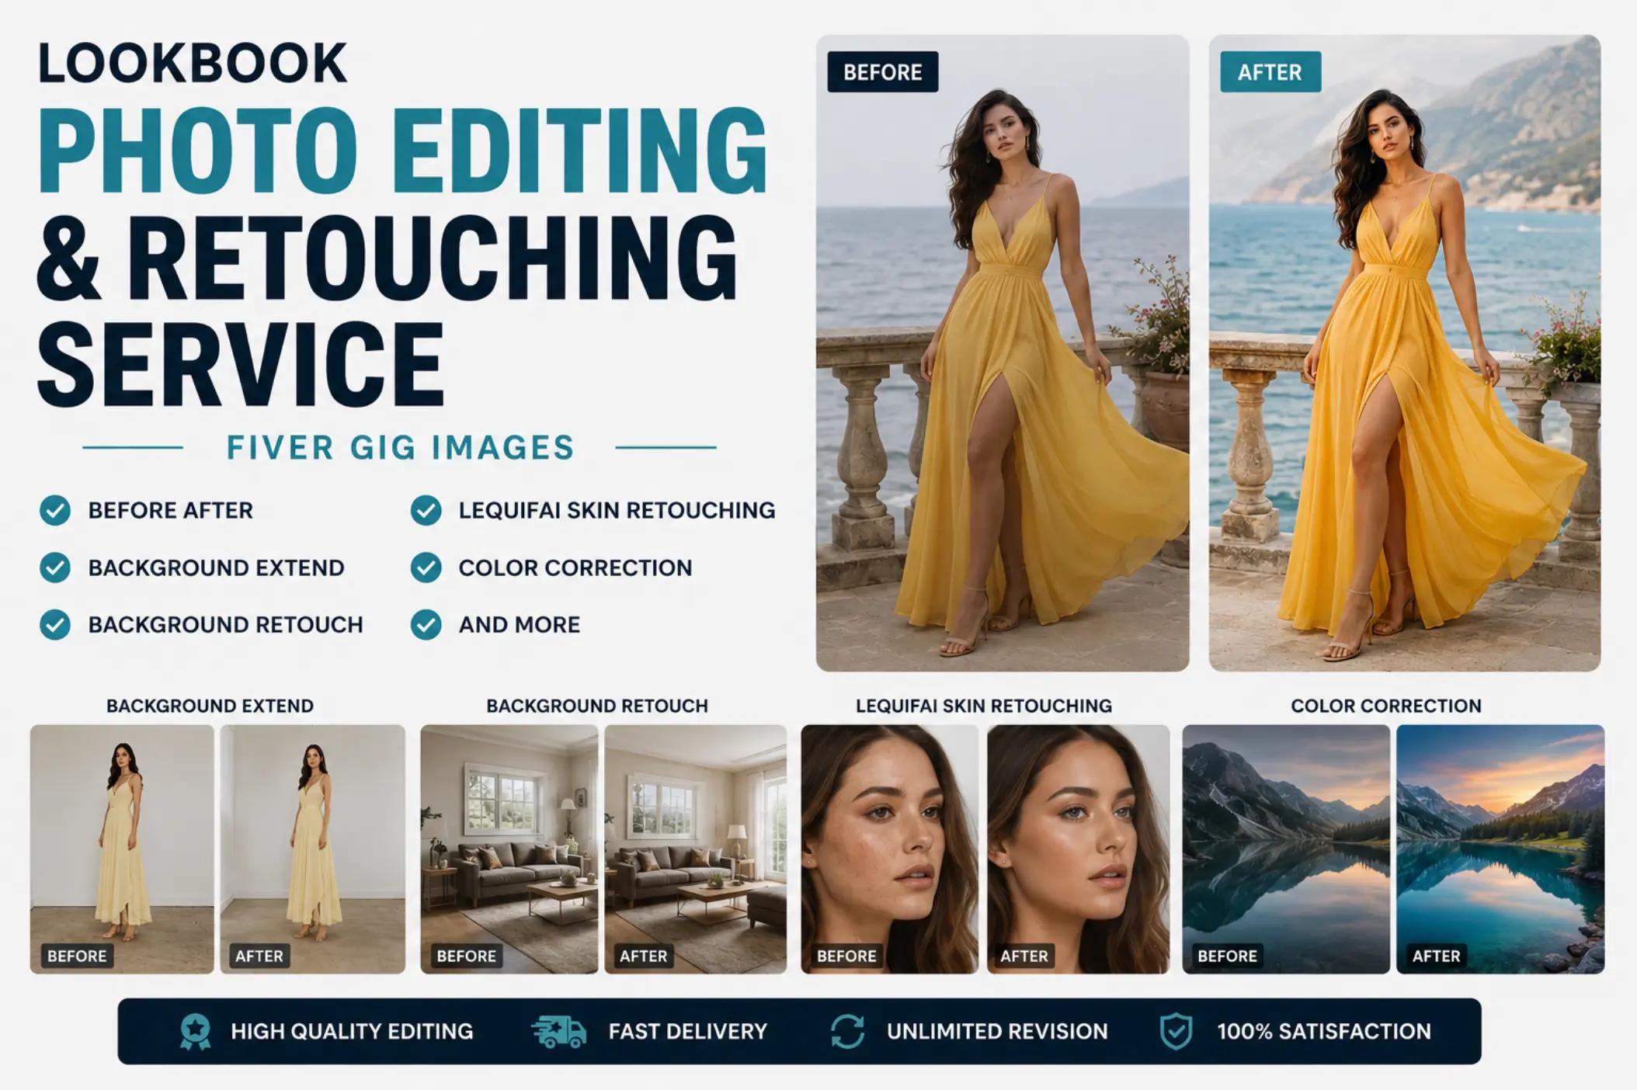Click the circular arrows revision icon
Viewport: 1637px width, 1090px height.
pyautogui.click(x=847, y=1031)
